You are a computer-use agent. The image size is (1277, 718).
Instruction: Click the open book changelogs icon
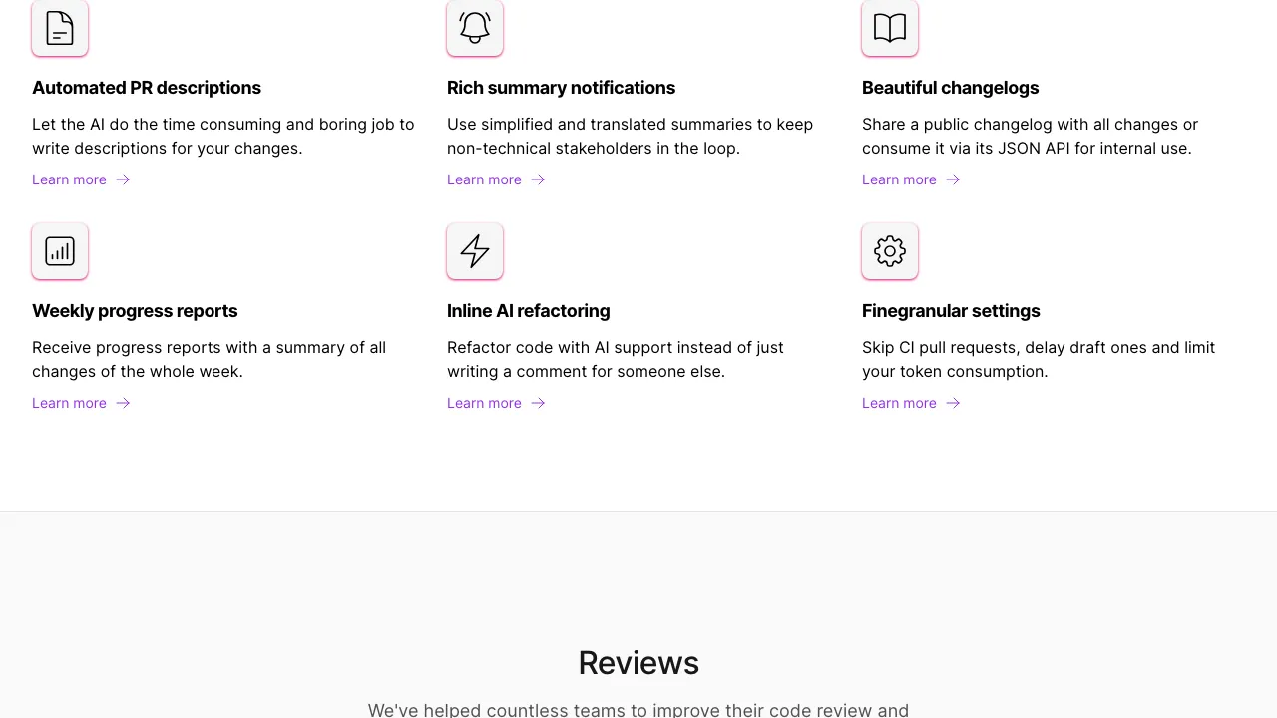(890, 28)
